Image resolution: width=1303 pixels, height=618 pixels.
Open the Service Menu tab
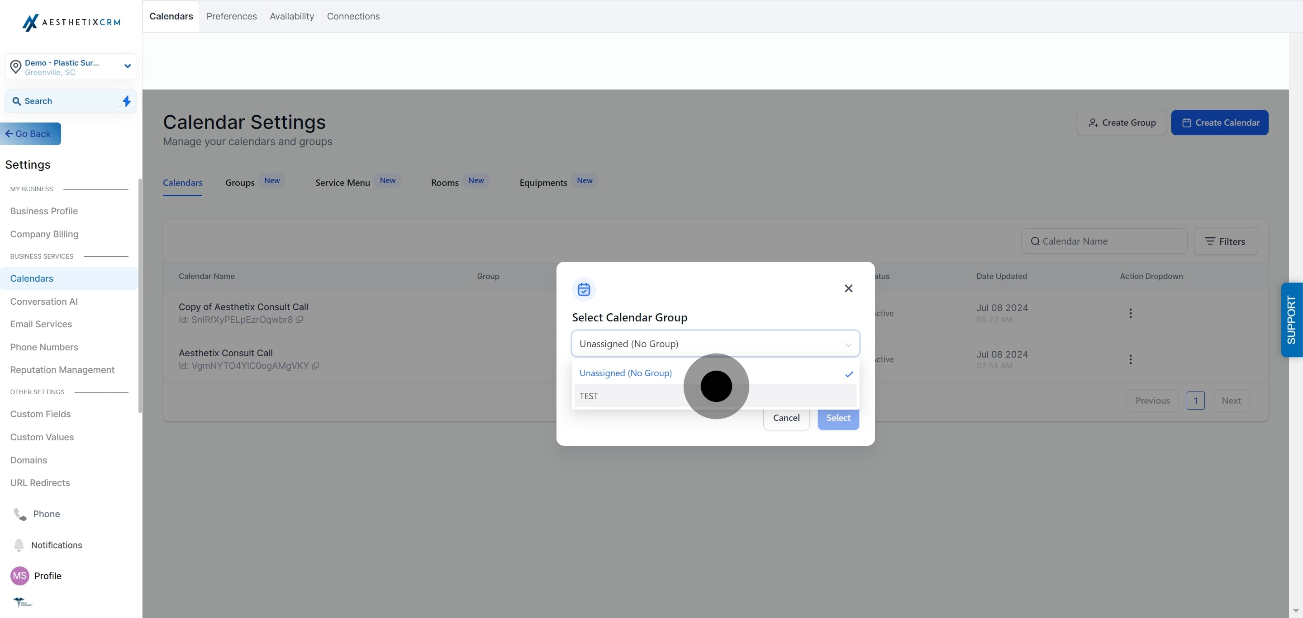[342, 183]
